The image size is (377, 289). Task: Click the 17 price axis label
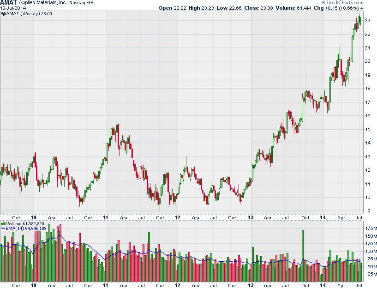pos(367,102)
